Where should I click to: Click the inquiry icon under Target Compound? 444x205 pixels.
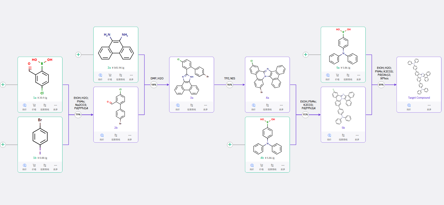(409, 105)
